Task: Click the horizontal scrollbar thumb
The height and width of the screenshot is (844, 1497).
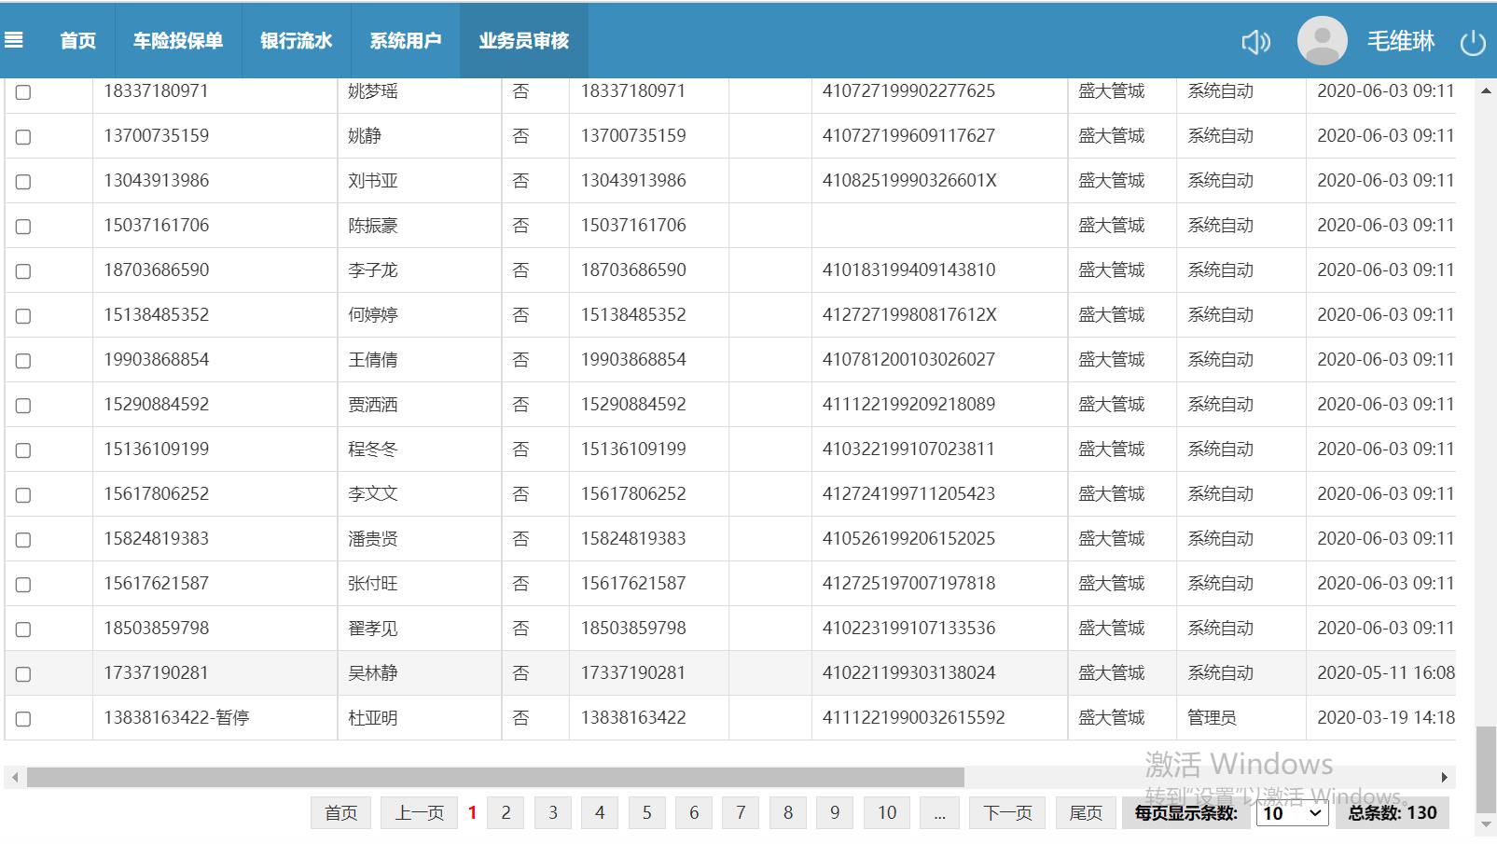Action: point(494,778)
